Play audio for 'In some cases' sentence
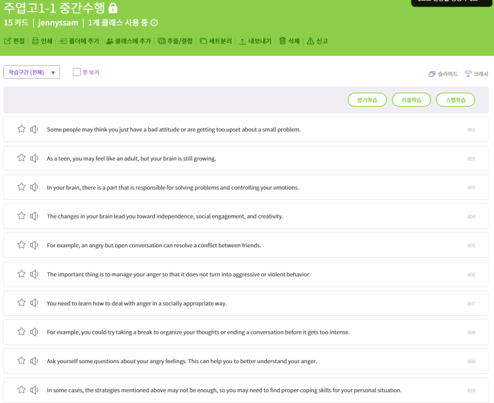Screen dimensions: 494x403 coord(34,390)
